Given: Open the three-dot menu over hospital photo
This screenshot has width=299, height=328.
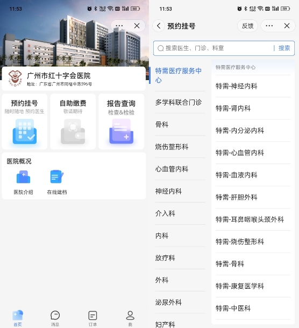Looking at the screenshot, I should click(119, 26).
